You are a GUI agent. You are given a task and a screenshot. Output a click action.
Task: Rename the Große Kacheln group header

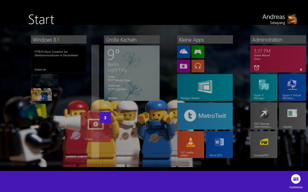[x=132, y=40]
